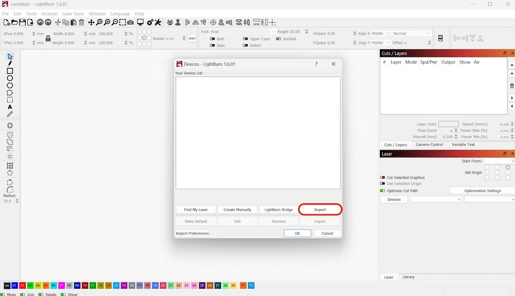Open the Laser Tools menu
Image resolution: width=515 pixels, height=296 pixels.
[x=73, y=14]
